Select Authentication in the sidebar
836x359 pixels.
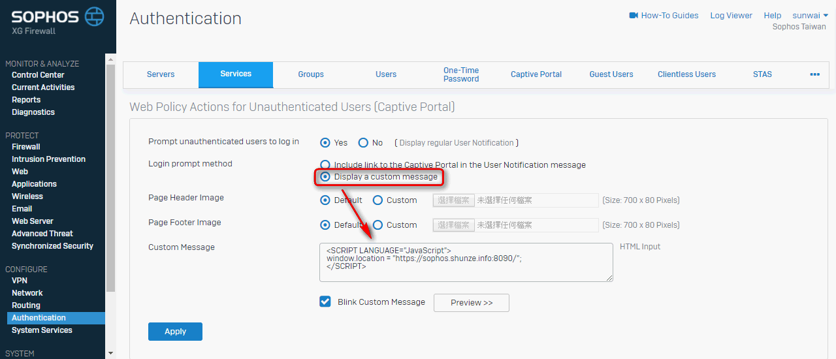(x=56, y=318)
